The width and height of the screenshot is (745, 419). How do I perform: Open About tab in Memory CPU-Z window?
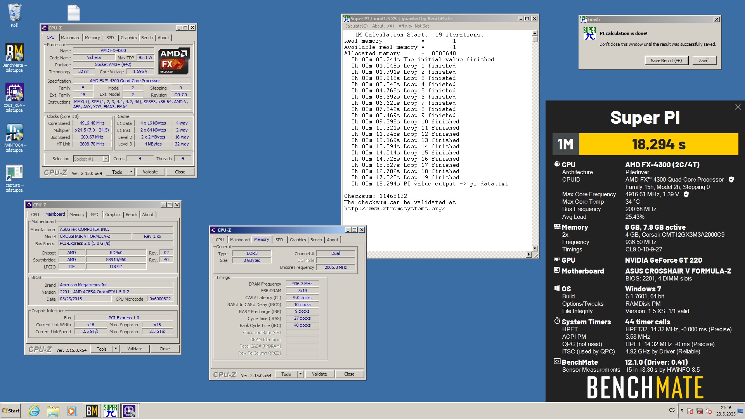[333, 240]
